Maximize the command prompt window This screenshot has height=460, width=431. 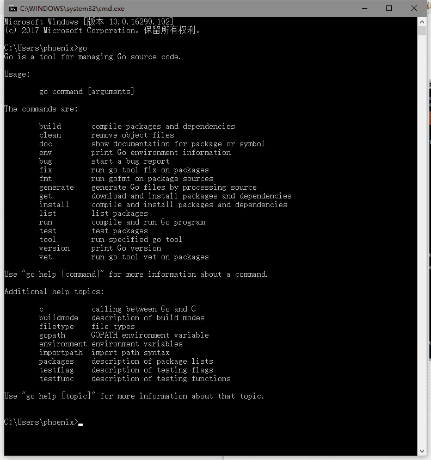(389, 9)
